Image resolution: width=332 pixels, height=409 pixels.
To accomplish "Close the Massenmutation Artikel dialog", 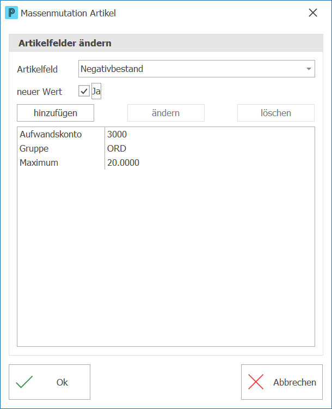I will click(x=313, y=13).
